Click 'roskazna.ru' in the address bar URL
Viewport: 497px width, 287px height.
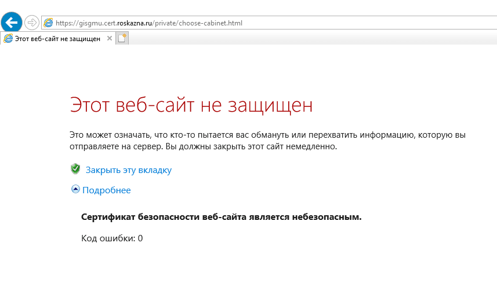point(135,23)
